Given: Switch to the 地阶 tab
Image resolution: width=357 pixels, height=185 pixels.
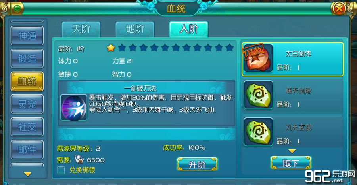Looking at the screenshot, I should coord(135,29).
